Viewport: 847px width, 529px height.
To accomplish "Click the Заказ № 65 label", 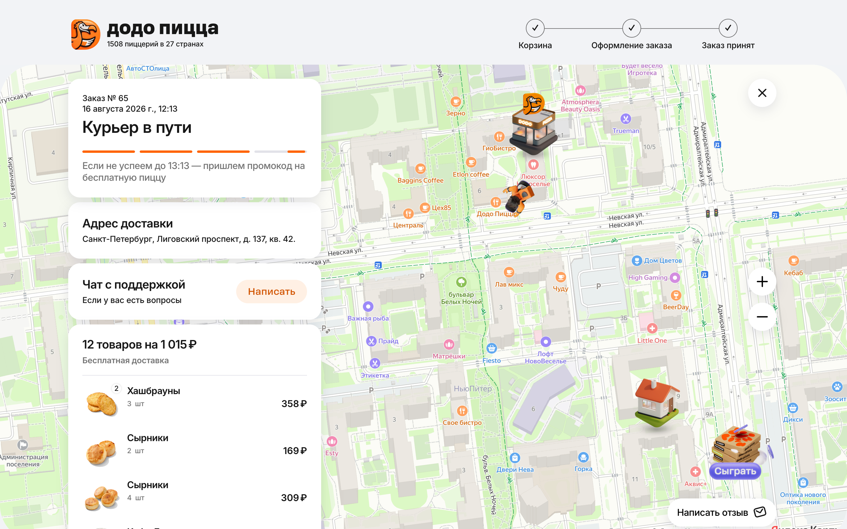I will (105, 98).
